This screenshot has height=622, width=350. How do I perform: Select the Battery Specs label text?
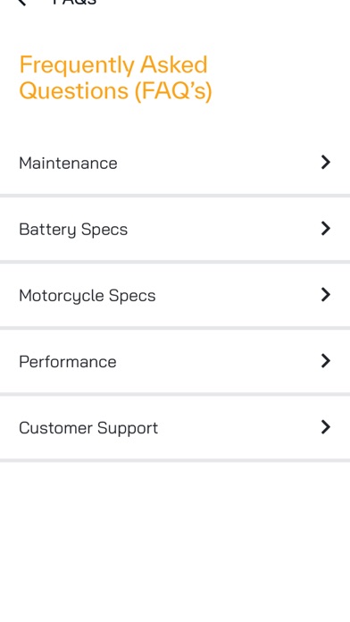point(73,230)
